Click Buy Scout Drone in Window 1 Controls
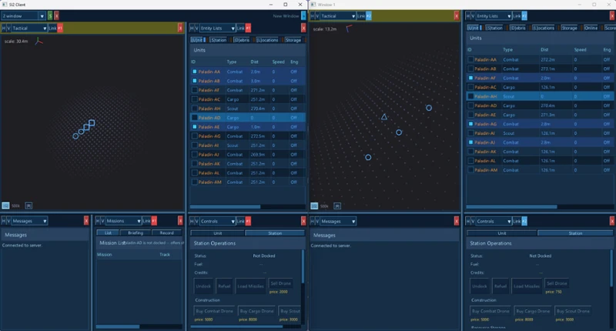The image size is (616, 331). coord(573,311)
